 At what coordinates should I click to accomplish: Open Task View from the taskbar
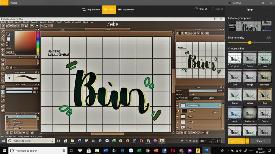click(x=71, y=151)
